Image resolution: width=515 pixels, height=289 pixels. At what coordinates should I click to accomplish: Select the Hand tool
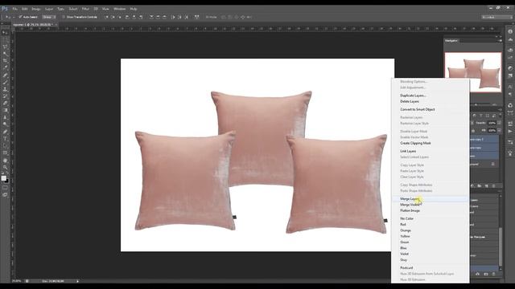(5, 161)
